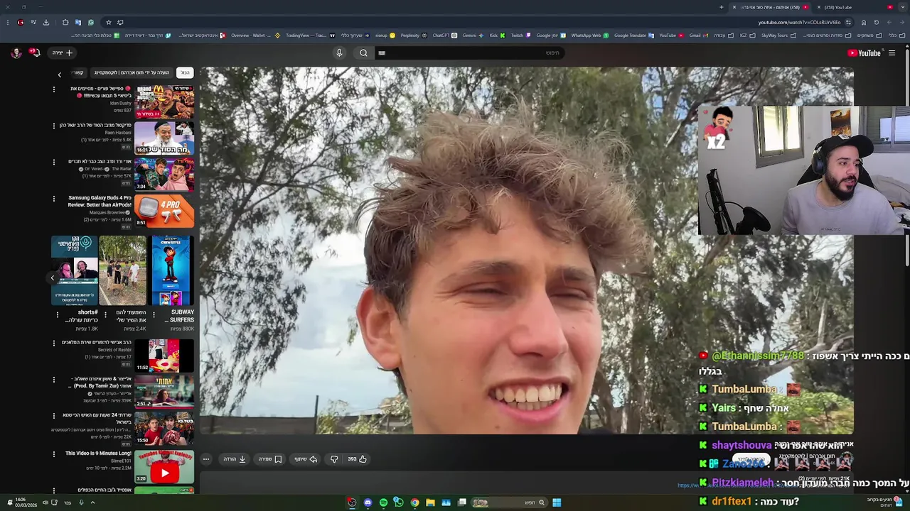Image resolution: width=910 pixels, height=511 pixels.
Task: Open Windows Start menu
Action: click(557, 502)
